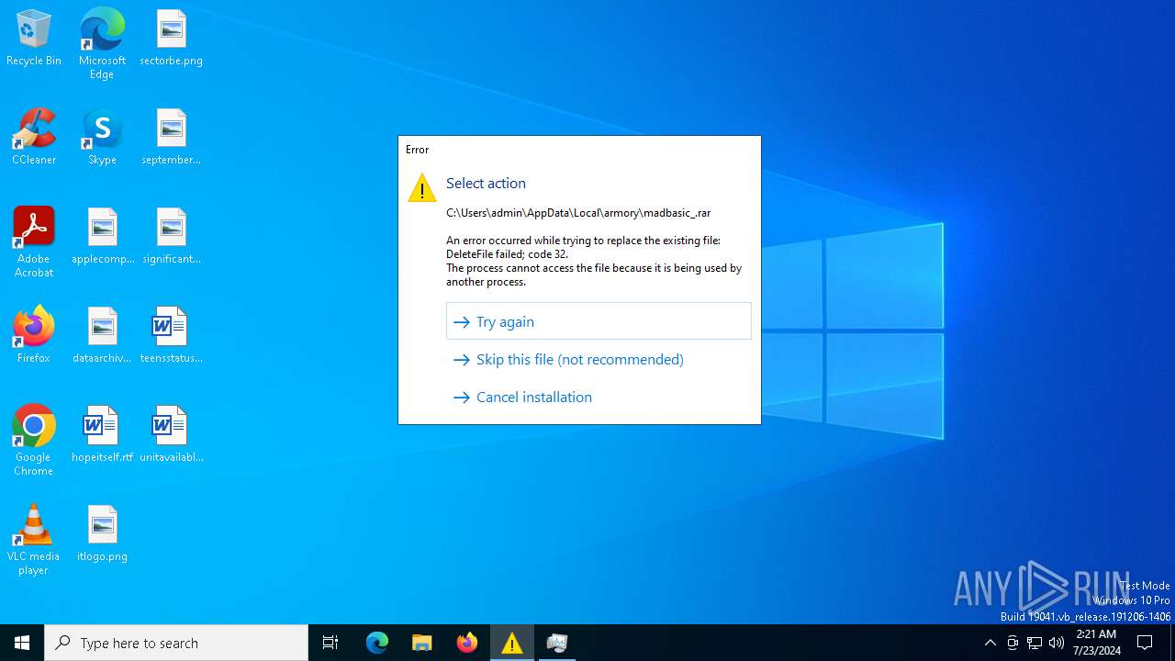Launch Google Chrome desktop shortcut
This screenshot has height=661, width=1175.
pyautogui.click(x=34, y=441)
